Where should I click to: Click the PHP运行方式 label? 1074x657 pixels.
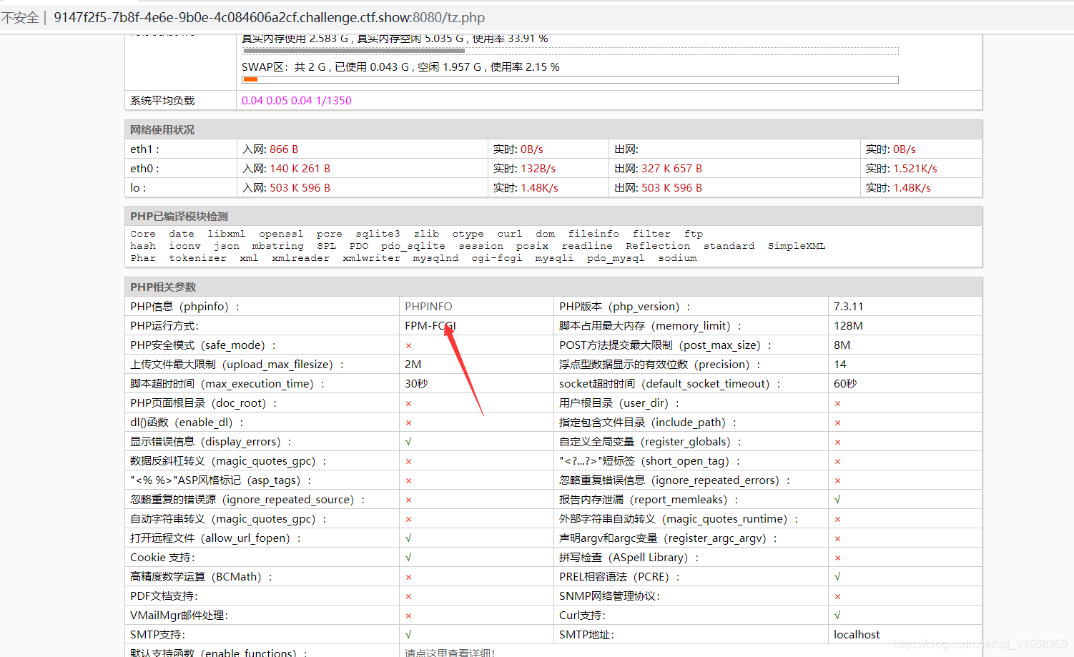164,325
